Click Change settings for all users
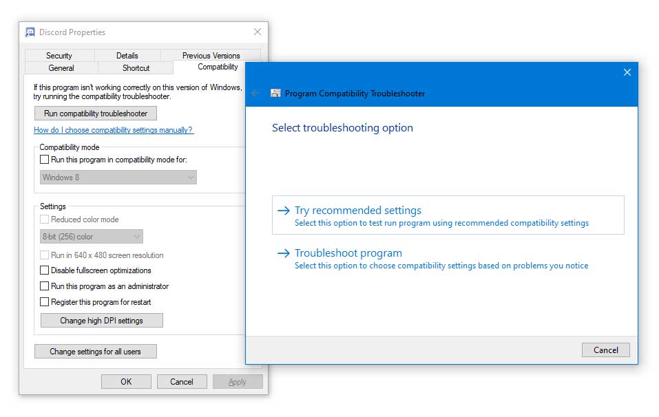The width and height of the screenshot is (659, 417). tap(96, 352)
